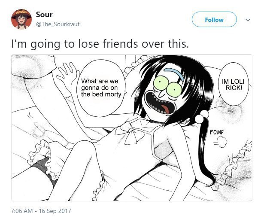267x219 pixels.
Task: Open the attached tweet image
Action: (132, 128)
